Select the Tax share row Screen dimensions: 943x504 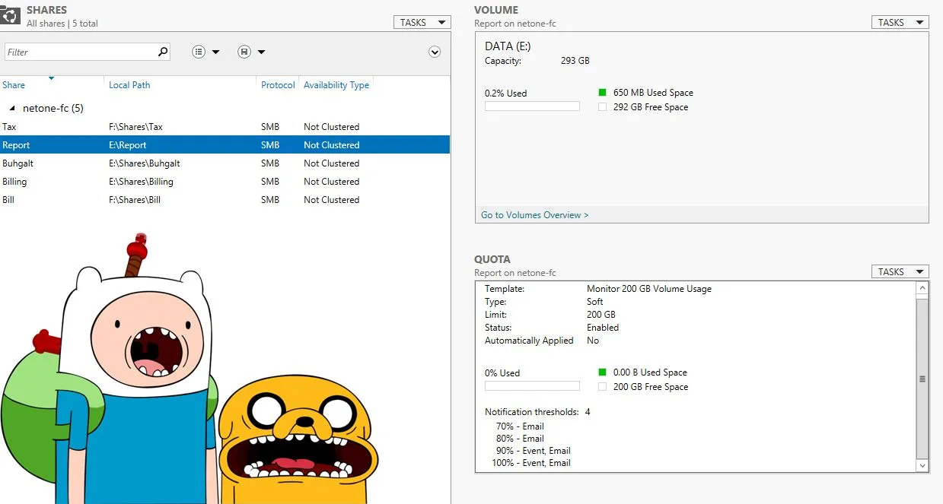225,127
